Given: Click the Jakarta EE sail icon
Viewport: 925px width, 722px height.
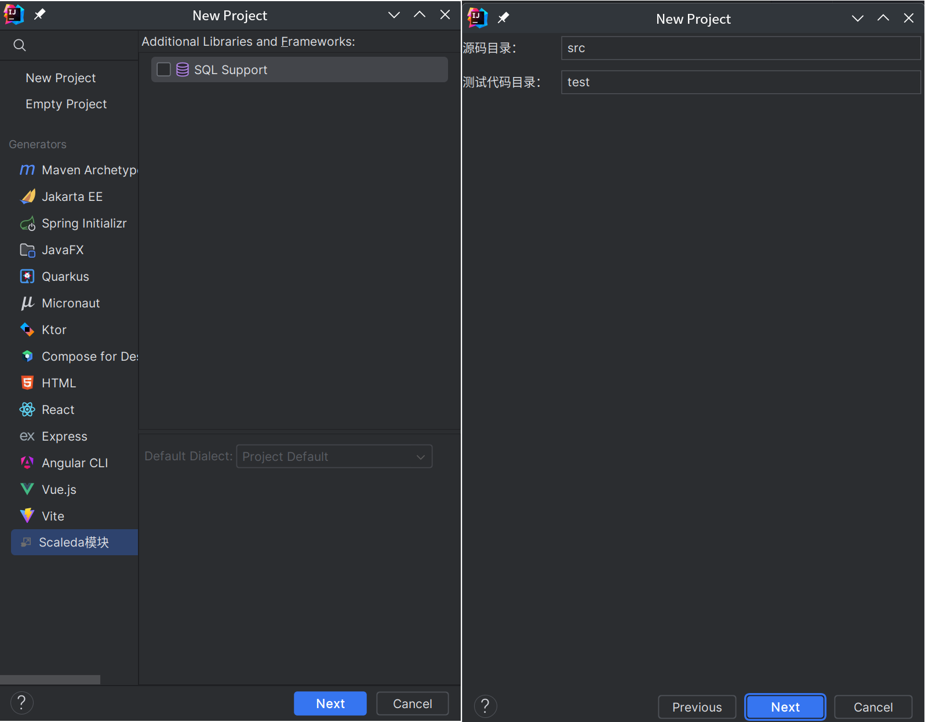Looking at the screenshot, I should click(x=27, y=196).
